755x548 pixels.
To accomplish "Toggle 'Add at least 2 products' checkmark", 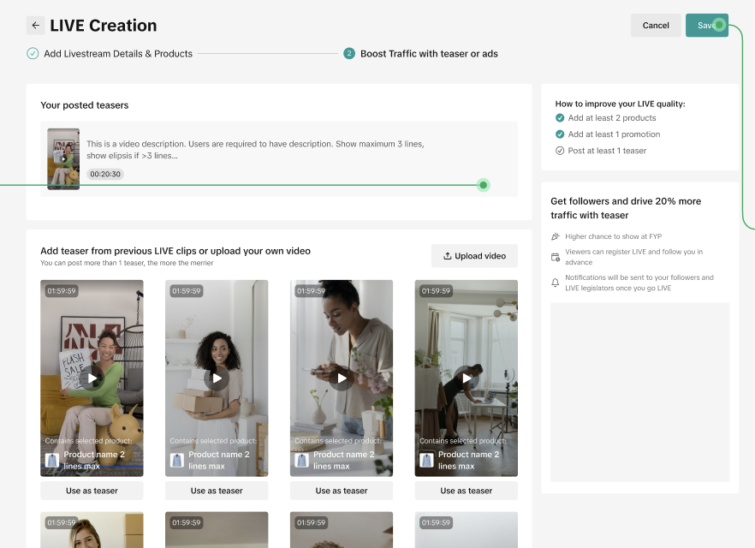I will (x=560, y=118).
